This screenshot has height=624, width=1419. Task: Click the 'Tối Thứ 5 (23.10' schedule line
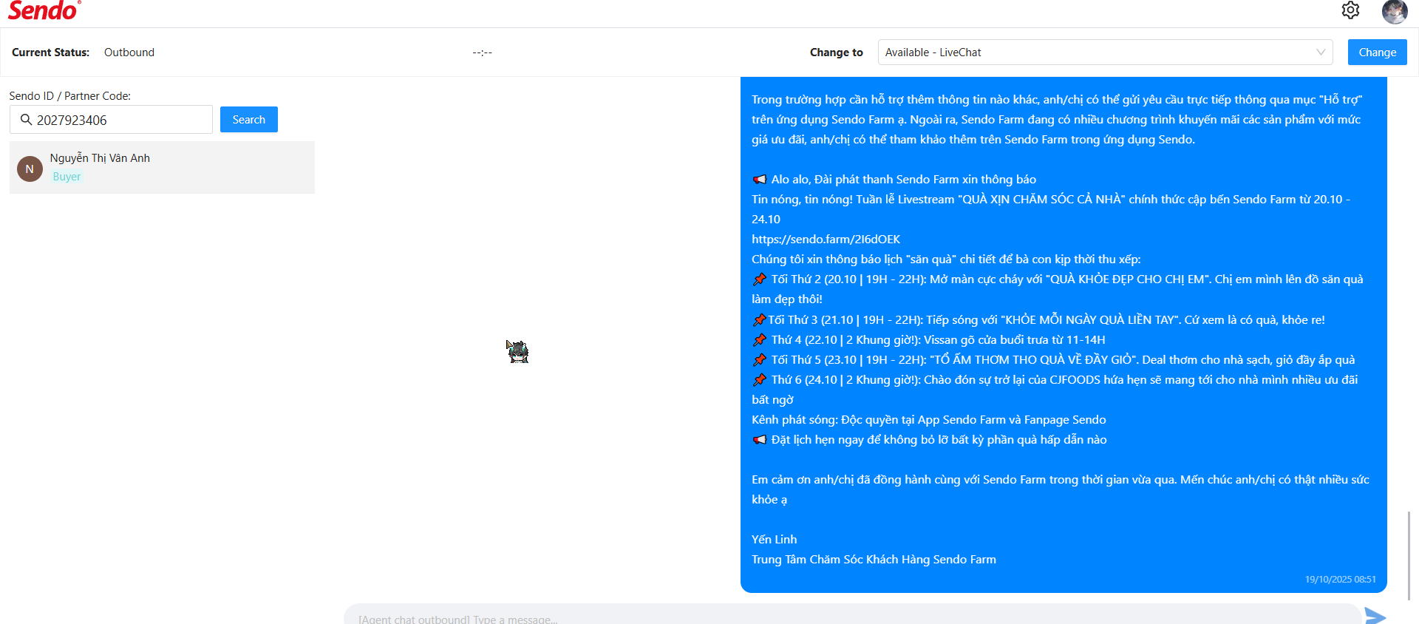1053,360
